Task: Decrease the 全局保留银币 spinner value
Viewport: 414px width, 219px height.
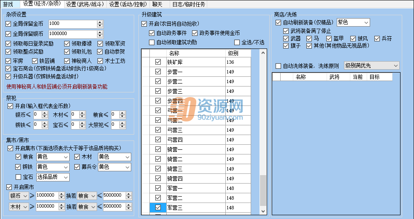Action: [100, 36]
